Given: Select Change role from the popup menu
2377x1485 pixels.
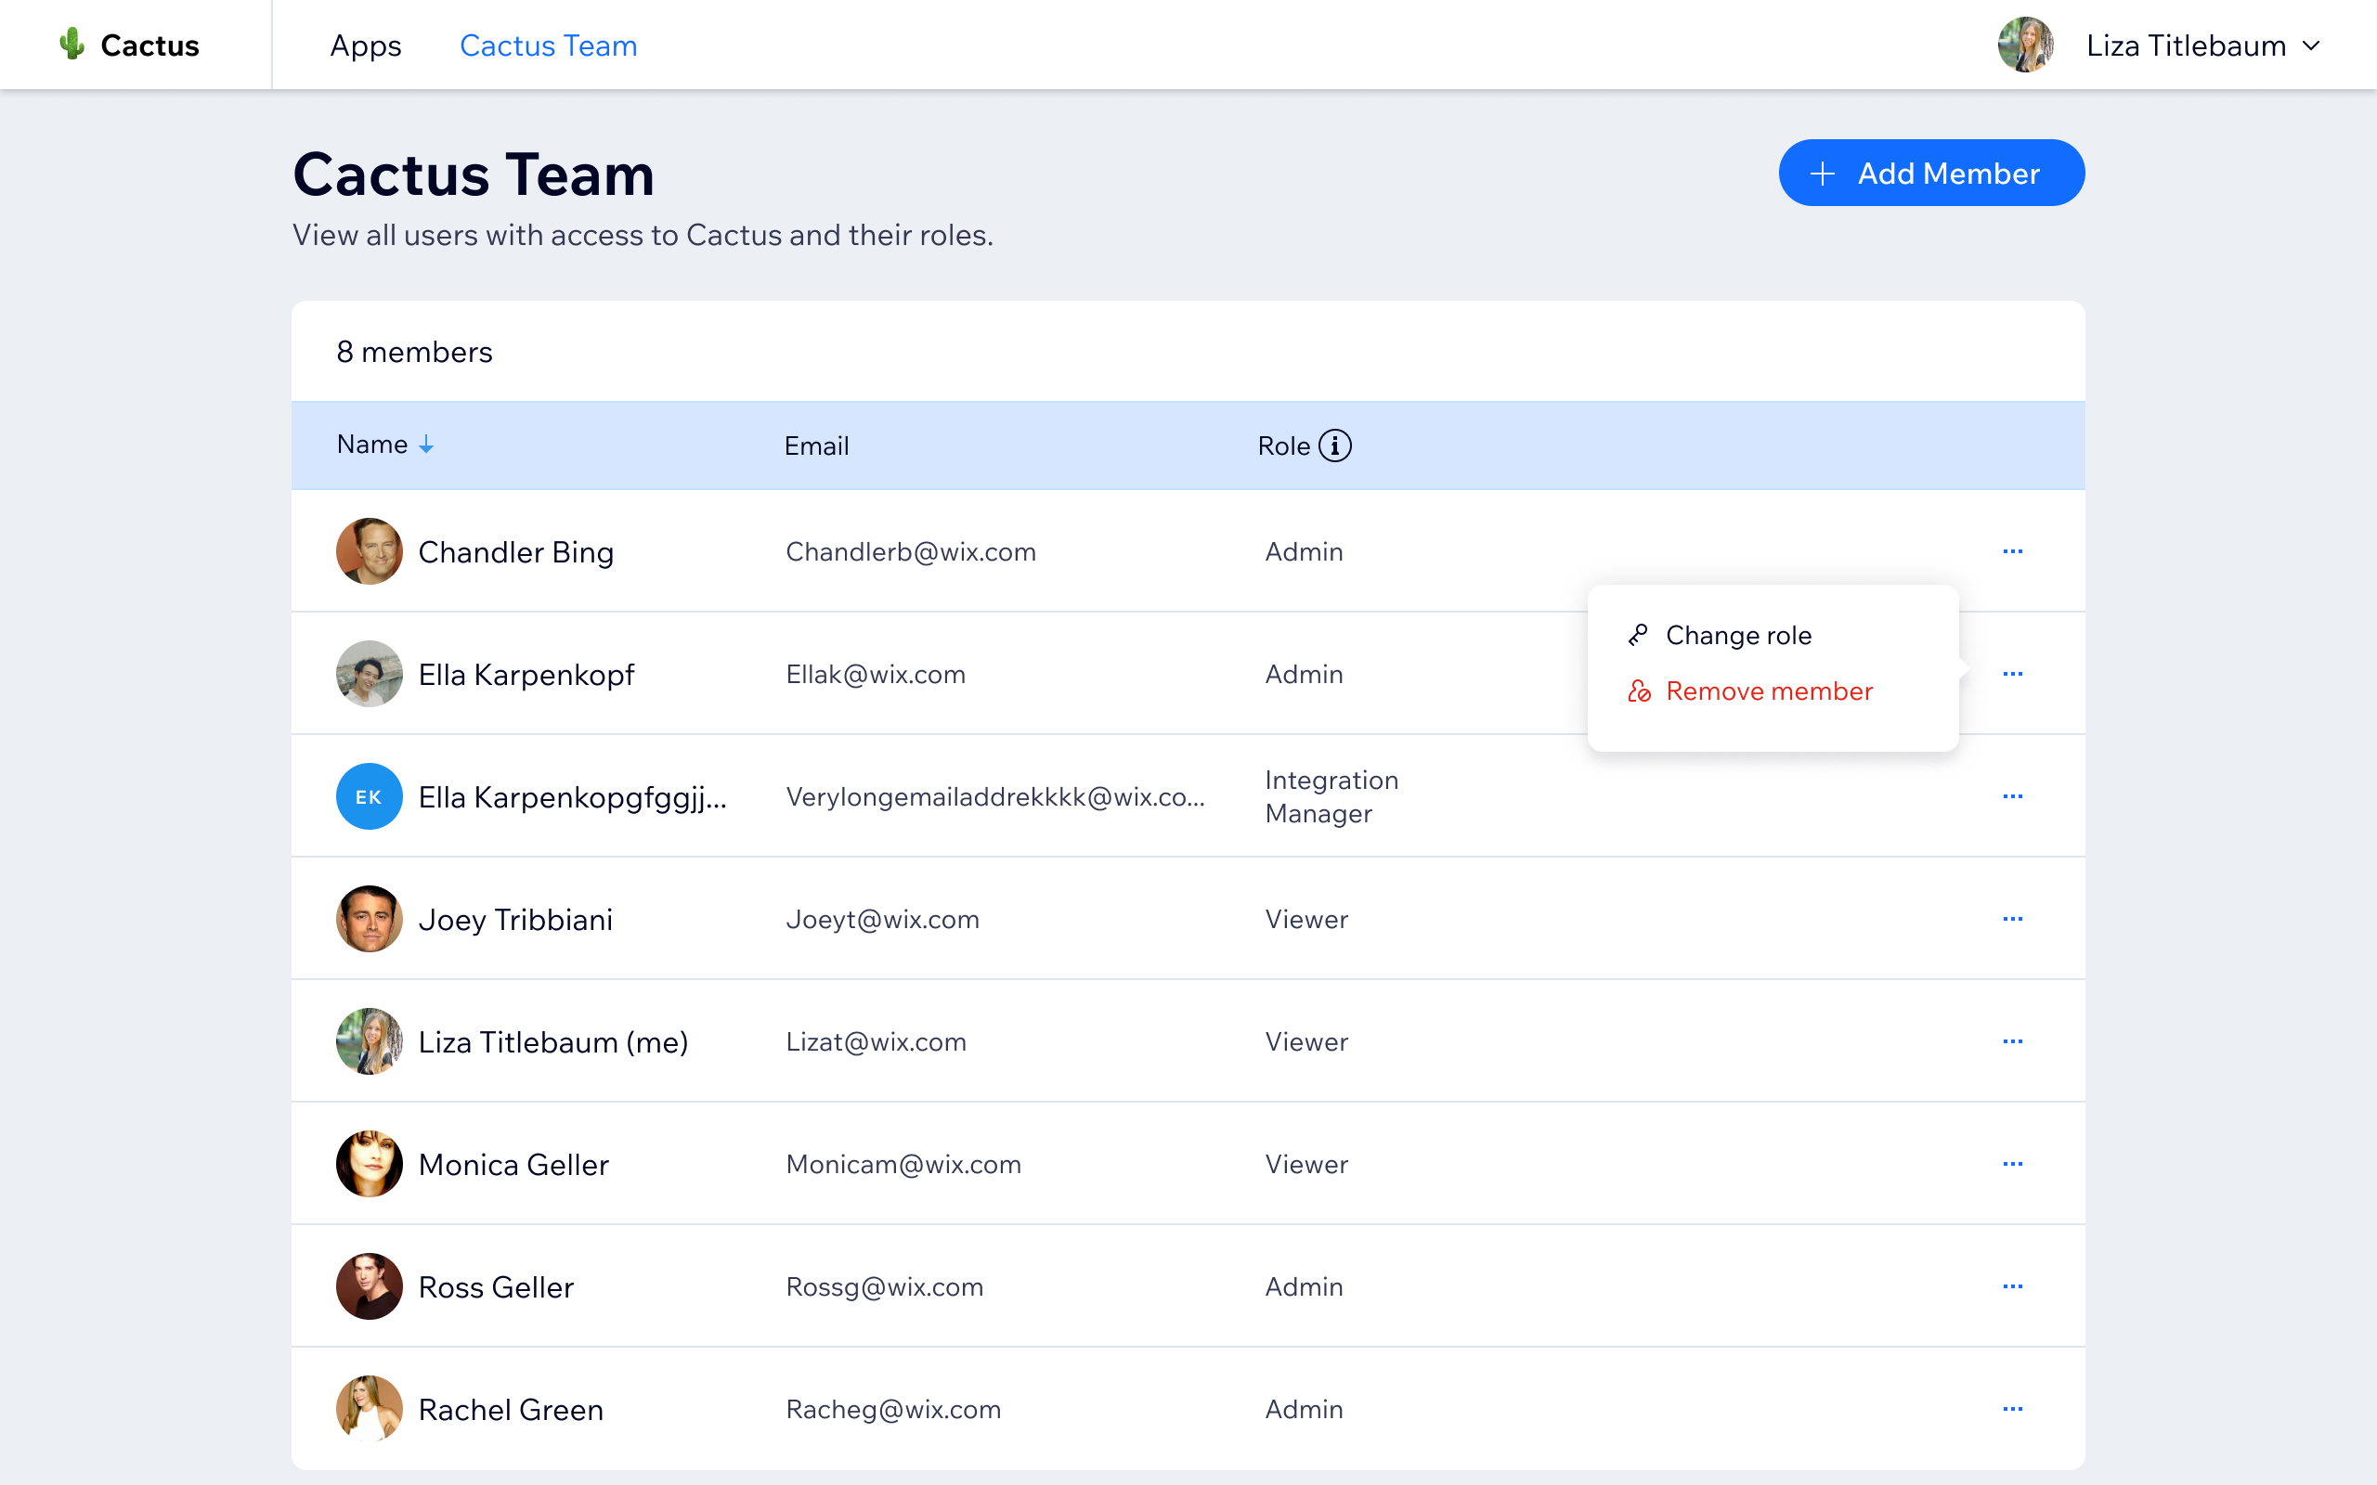Looking at the screenshot, I should click(x=1737, y=636).
